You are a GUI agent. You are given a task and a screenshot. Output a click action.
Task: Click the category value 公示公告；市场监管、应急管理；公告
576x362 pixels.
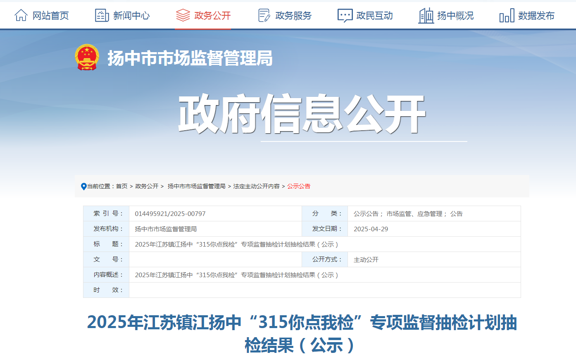[408, 214]
